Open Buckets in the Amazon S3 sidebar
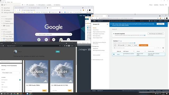This screenshot has width=169, height=95. (x=95, y=28)
